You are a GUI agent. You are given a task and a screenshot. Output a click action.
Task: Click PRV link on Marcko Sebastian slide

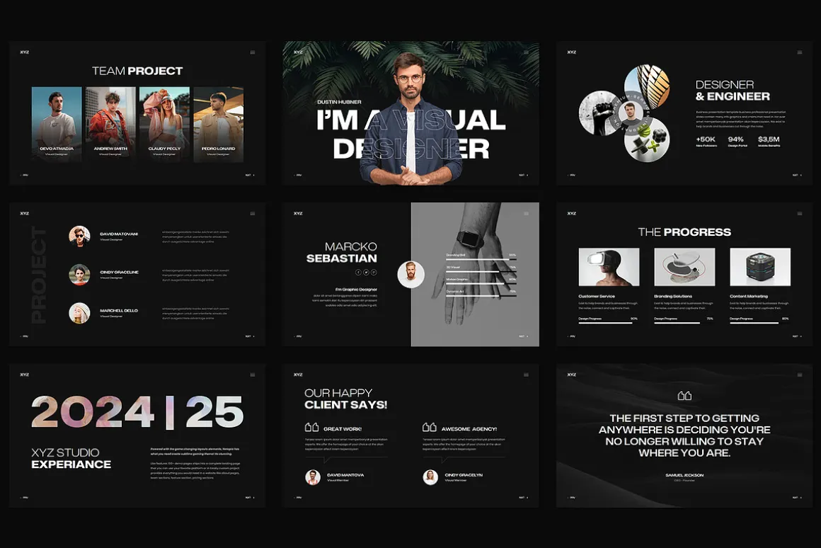point(298,336)
